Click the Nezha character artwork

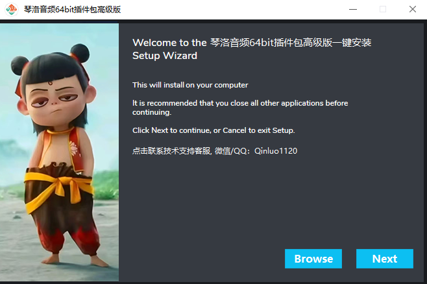coord(59,152)
